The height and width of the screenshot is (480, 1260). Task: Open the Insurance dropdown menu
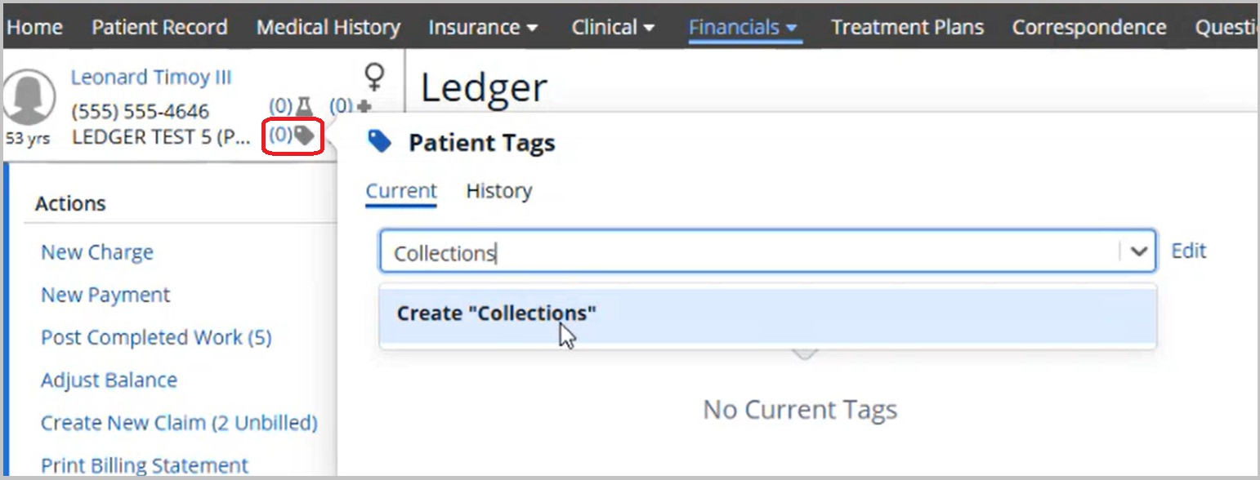(483, 27)
